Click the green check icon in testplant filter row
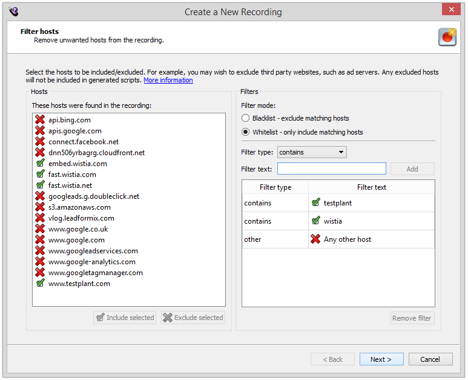Screen dimensions: 468x380 [x=315, y=203]
